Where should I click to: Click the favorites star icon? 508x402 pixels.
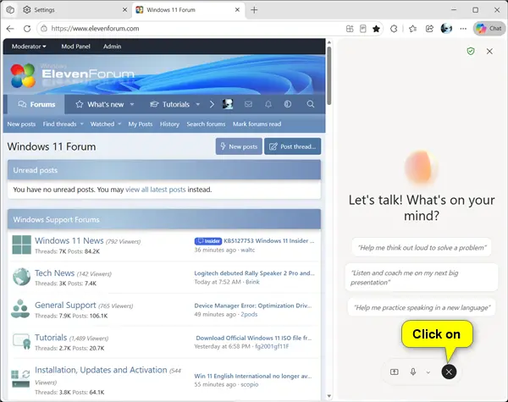[376, 29]
